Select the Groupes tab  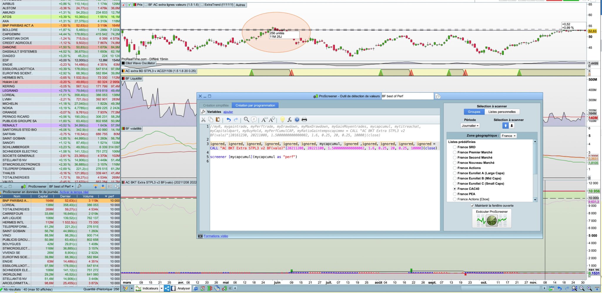(x=474, y=112)
